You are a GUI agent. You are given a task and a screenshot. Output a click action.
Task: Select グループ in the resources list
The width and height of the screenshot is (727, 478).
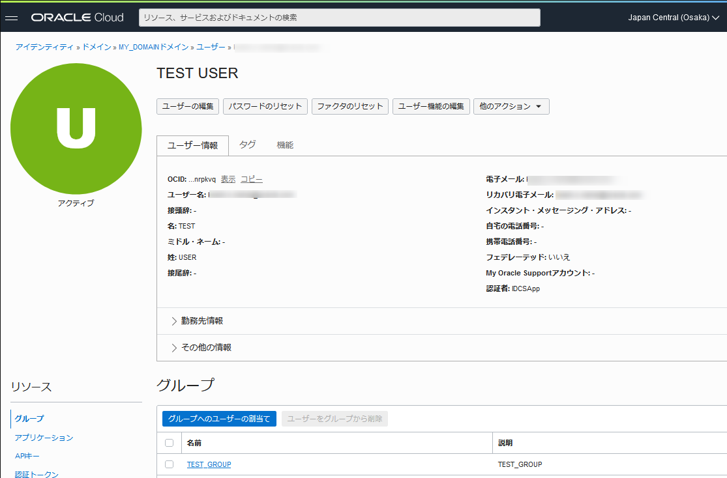coord(29,419)
